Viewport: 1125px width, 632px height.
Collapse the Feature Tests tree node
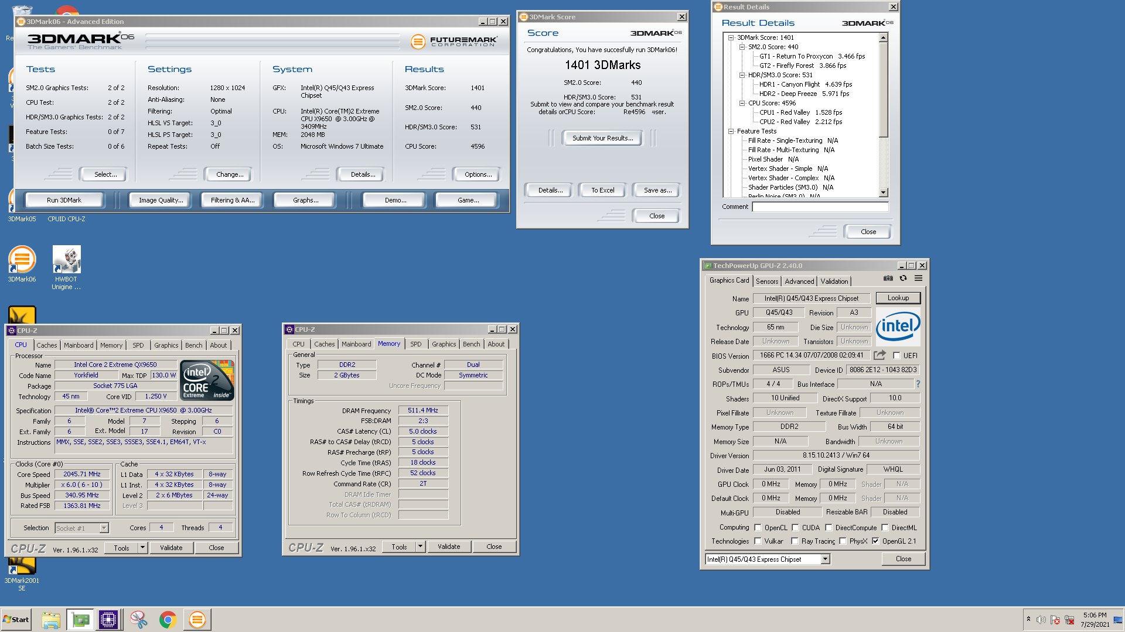tap(731, 131)
